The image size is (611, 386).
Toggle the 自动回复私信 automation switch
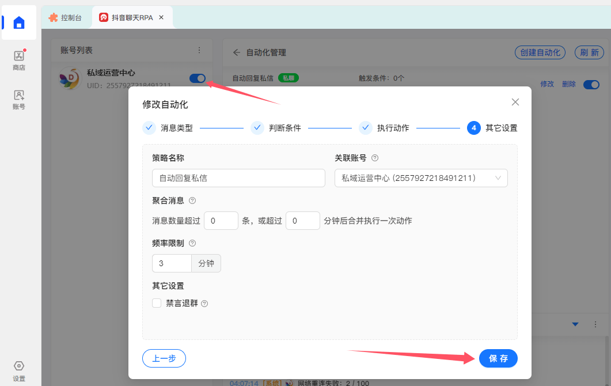pos(591,85)
